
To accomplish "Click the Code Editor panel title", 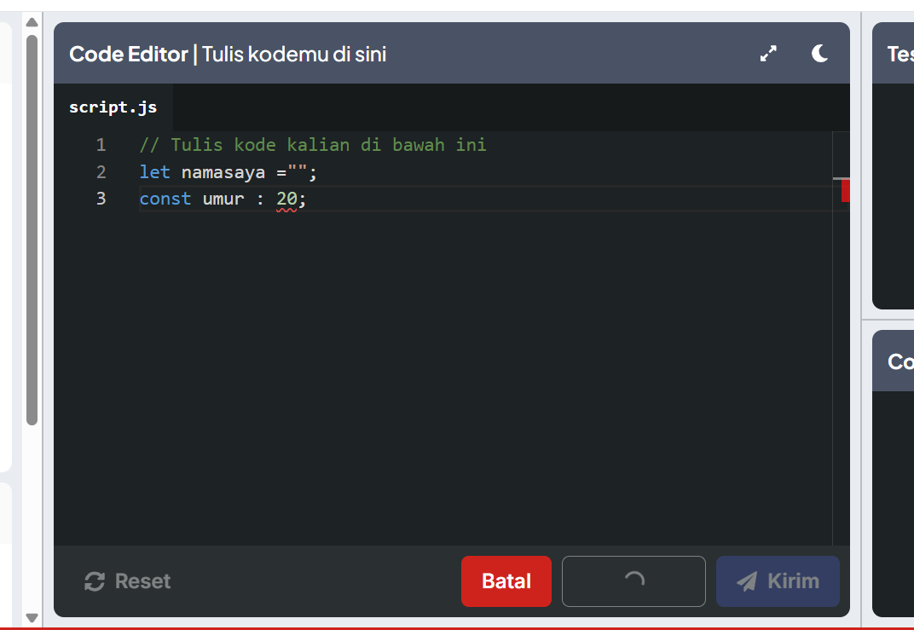I will click(228, 54).
